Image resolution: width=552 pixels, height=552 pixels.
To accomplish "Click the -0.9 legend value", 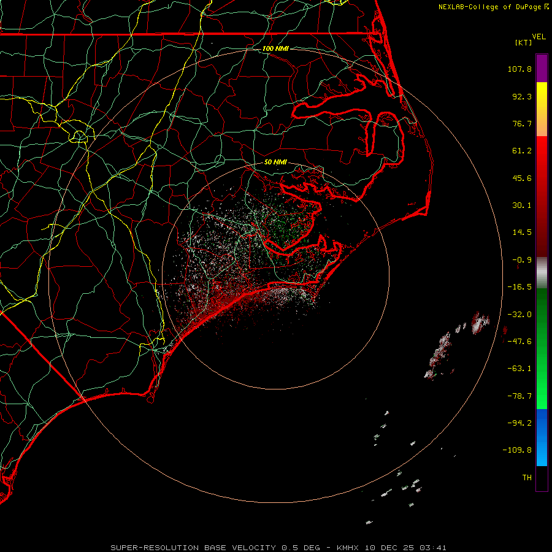I will (x=522, y=260).
